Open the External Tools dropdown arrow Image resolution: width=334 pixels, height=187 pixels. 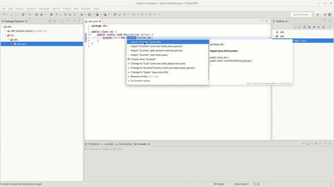(x=109, y=15)
